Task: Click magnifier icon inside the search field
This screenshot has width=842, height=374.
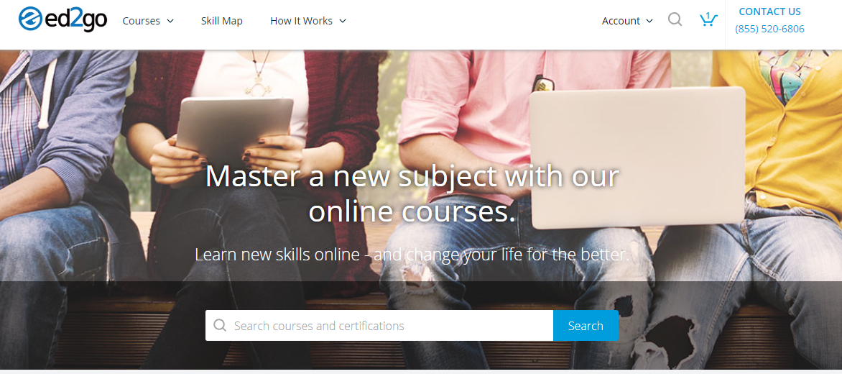Action: (x=220, y=325)
